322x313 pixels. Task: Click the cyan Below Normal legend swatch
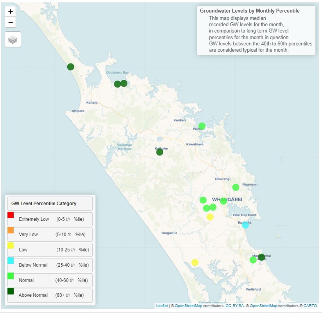point(11,261)
